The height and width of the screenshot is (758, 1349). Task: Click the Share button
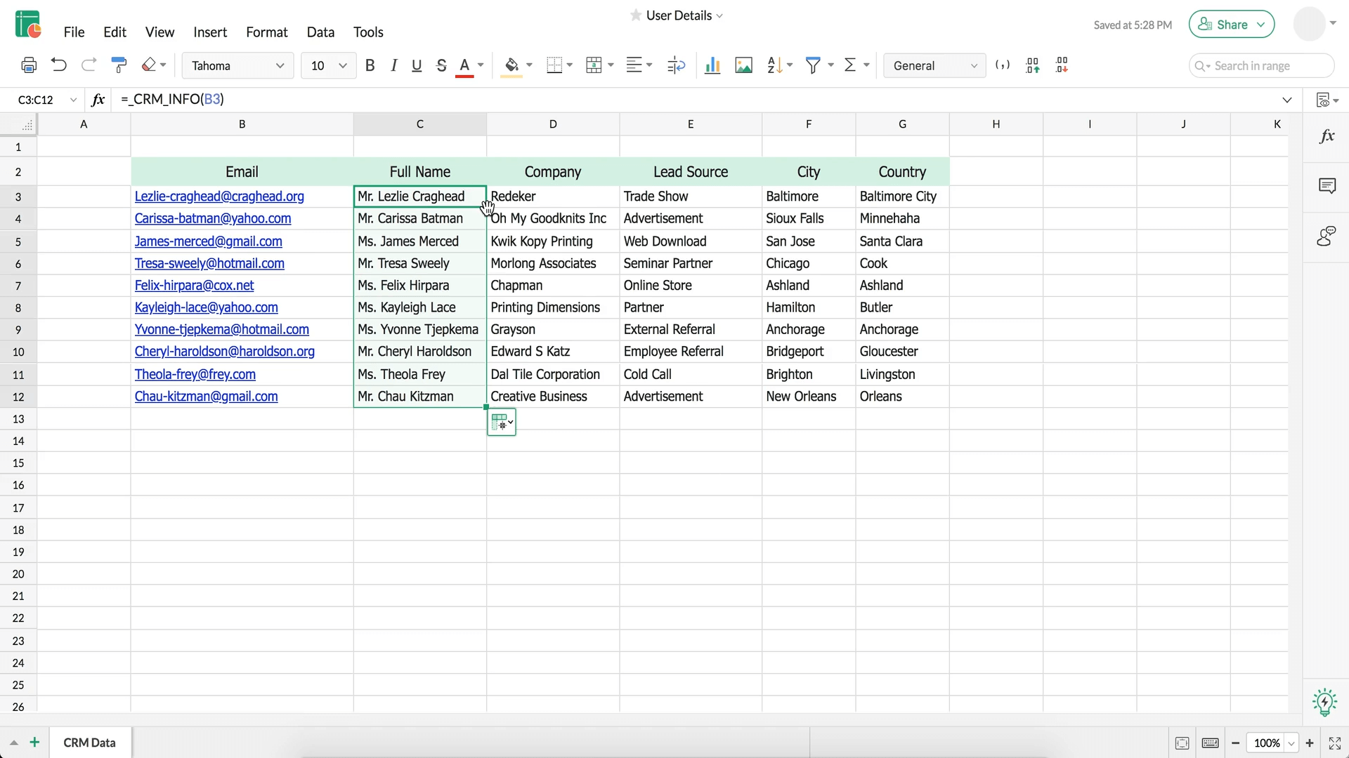1231,25
